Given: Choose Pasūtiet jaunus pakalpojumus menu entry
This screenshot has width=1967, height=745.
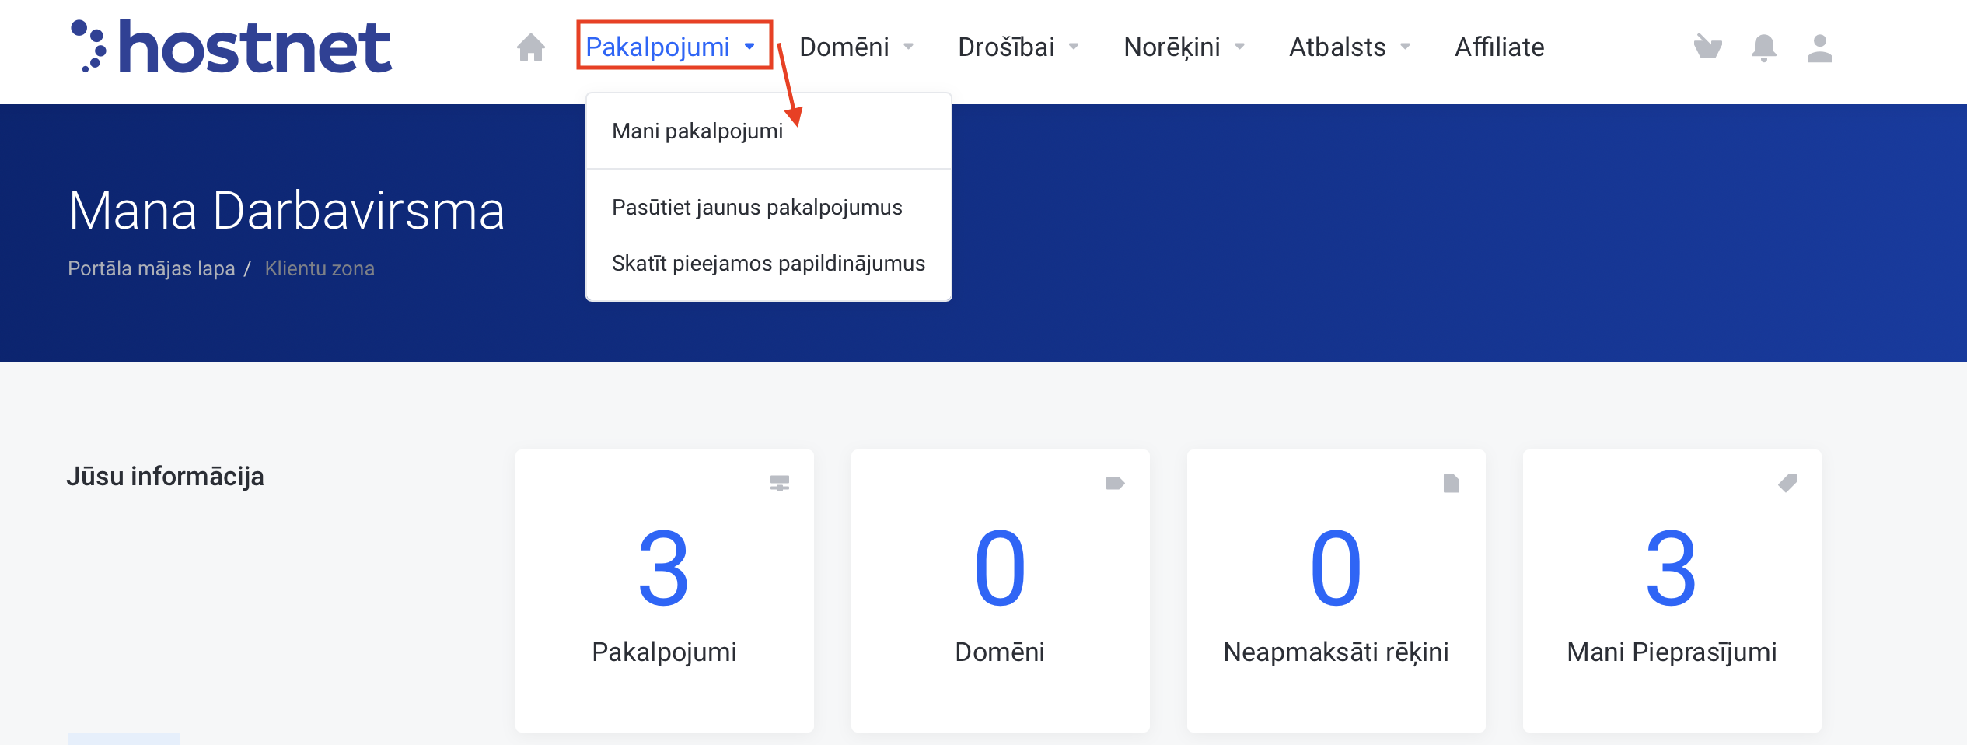Looking at the screenshot, I should (756, 208).
